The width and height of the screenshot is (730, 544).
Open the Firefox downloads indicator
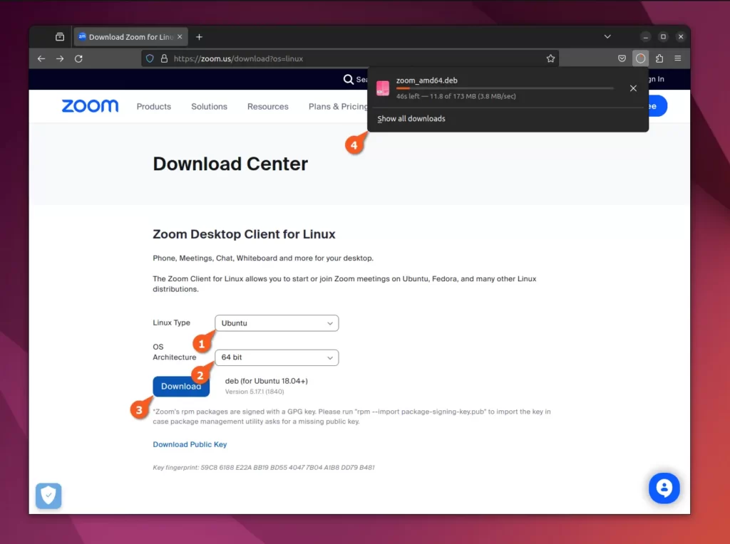(x=640, y=58)
